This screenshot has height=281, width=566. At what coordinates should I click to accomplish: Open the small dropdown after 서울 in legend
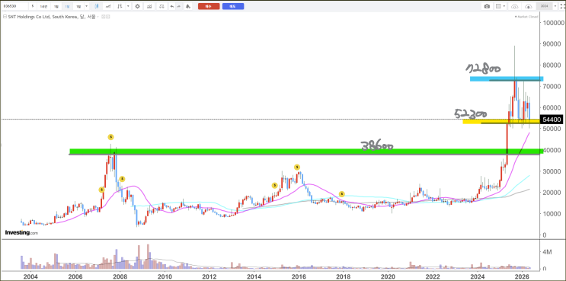(x=98, y=17)
